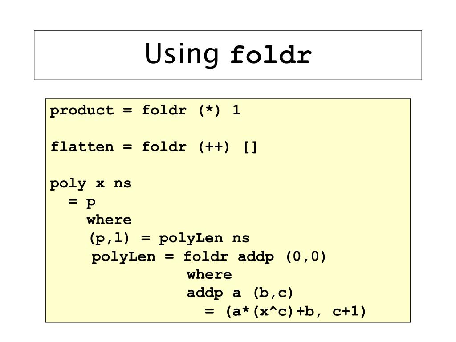Click the 'addp a (b,c)' line
The width and height of the screenshot is (456, 342).
240,293
